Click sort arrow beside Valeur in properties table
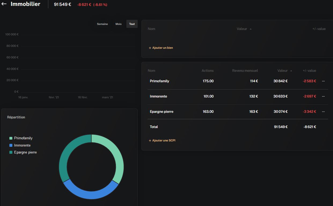This screenshot has width=333, height=206. click(251, 29)
